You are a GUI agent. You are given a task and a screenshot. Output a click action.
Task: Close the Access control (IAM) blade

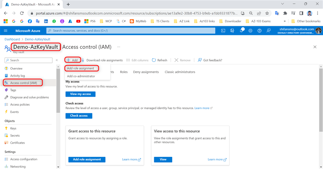point(315,47)
